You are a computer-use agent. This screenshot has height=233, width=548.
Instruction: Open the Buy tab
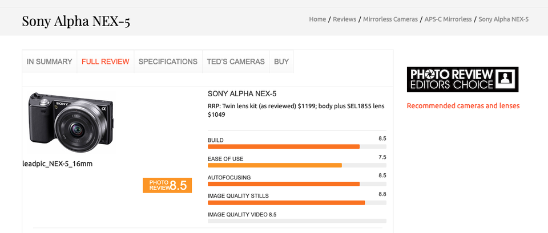pos(281,62)
